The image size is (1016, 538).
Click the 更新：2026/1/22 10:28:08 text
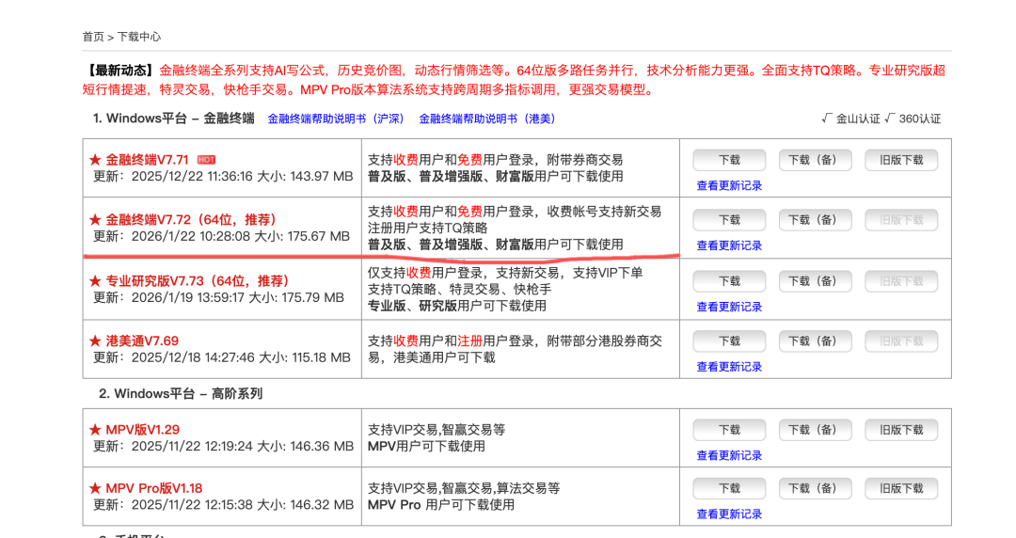pos(171,237)
